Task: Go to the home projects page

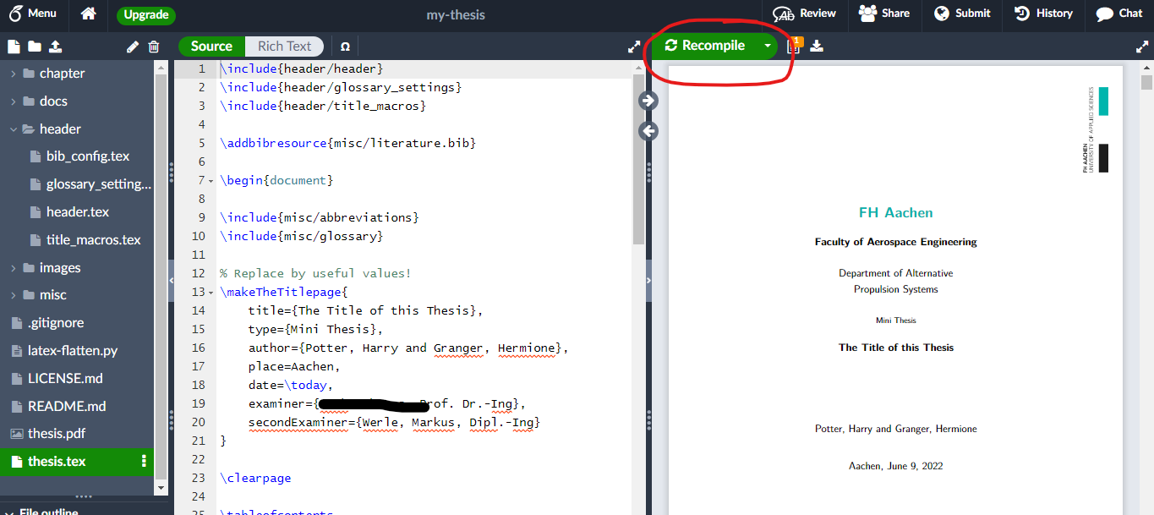Action: click(88, 14)
